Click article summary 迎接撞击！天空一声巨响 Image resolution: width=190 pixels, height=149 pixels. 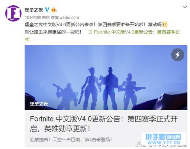(71, 140)
